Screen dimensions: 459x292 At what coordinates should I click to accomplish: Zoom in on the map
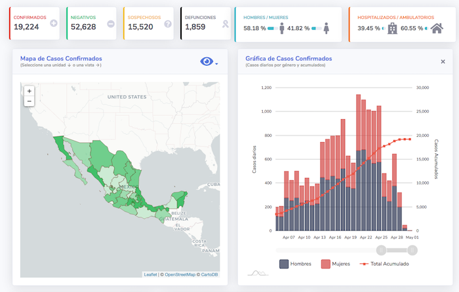29,91
